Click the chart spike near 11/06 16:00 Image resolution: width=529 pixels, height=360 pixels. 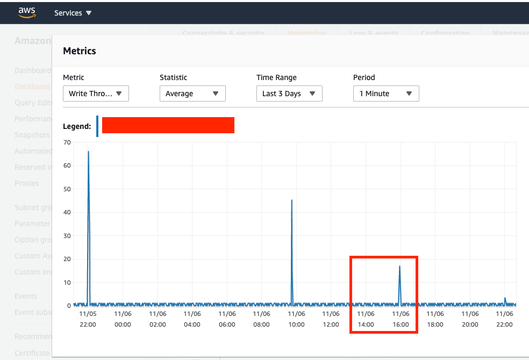(400, 285)
